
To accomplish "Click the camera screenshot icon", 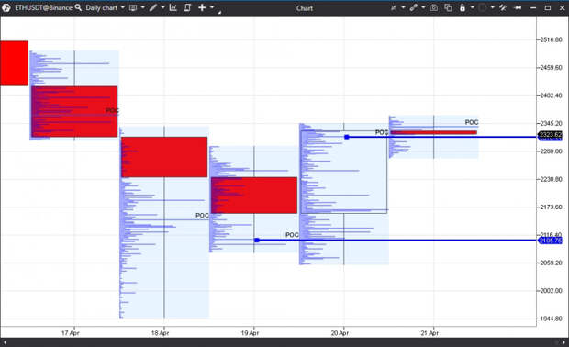I will (x=433, y=7).
